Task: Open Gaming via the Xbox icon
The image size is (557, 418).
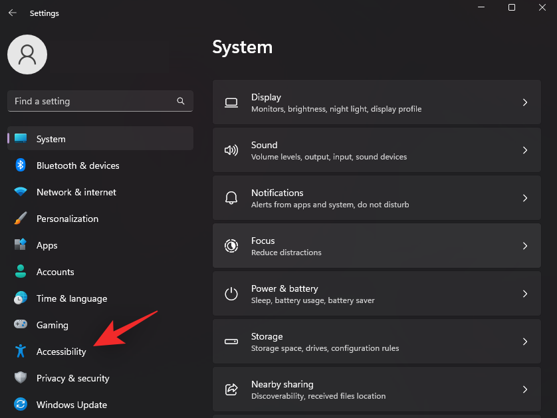Action: pyautogui.click(x=20, y=325)
